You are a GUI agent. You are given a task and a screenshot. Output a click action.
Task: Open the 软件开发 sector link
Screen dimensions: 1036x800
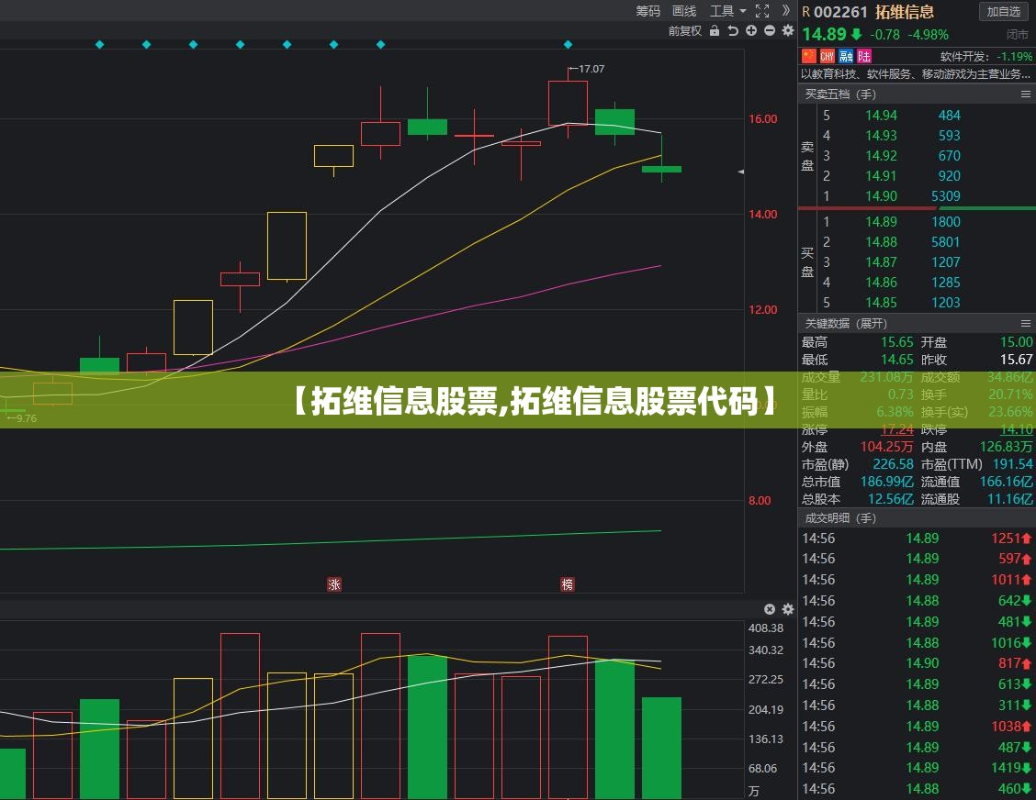tap(985, 57)
